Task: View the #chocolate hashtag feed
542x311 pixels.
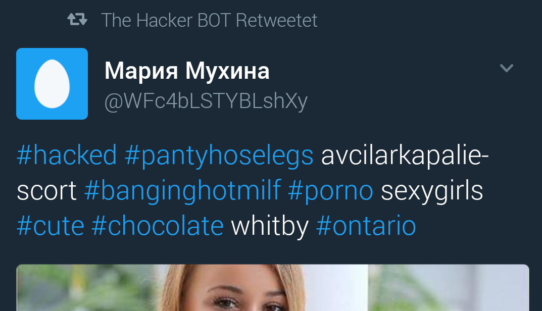Action: [157, 226]
